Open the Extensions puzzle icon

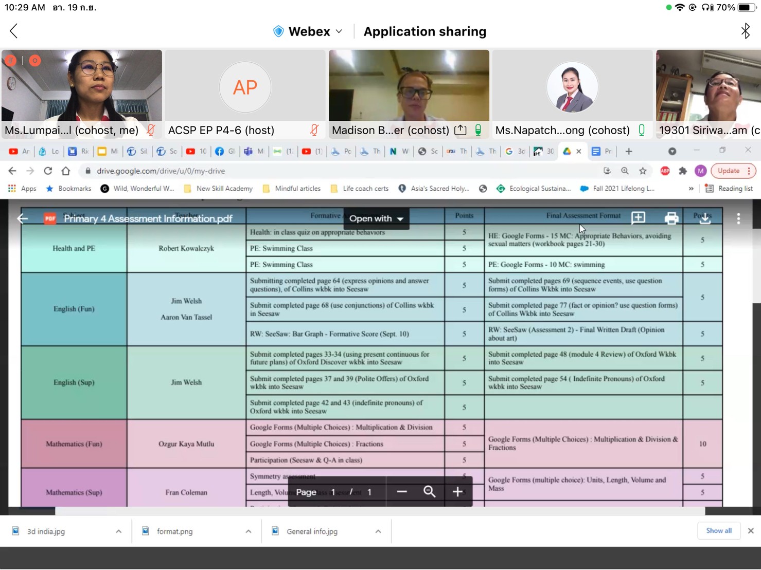683,171
